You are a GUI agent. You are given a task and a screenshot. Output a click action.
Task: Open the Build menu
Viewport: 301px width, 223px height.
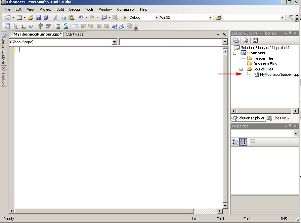[x=60, y=9]
